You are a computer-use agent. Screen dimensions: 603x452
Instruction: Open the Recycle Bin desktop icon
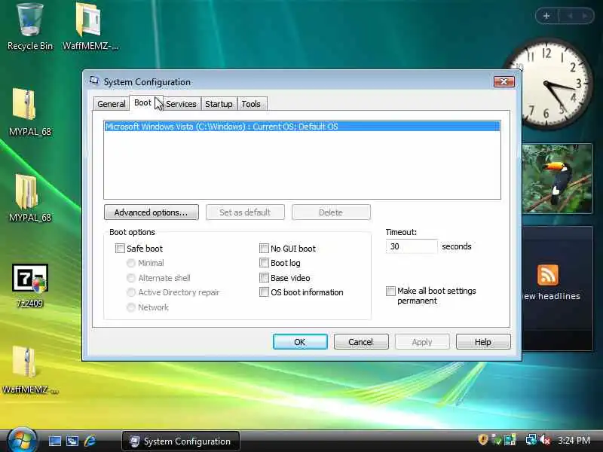click(30, 26)
